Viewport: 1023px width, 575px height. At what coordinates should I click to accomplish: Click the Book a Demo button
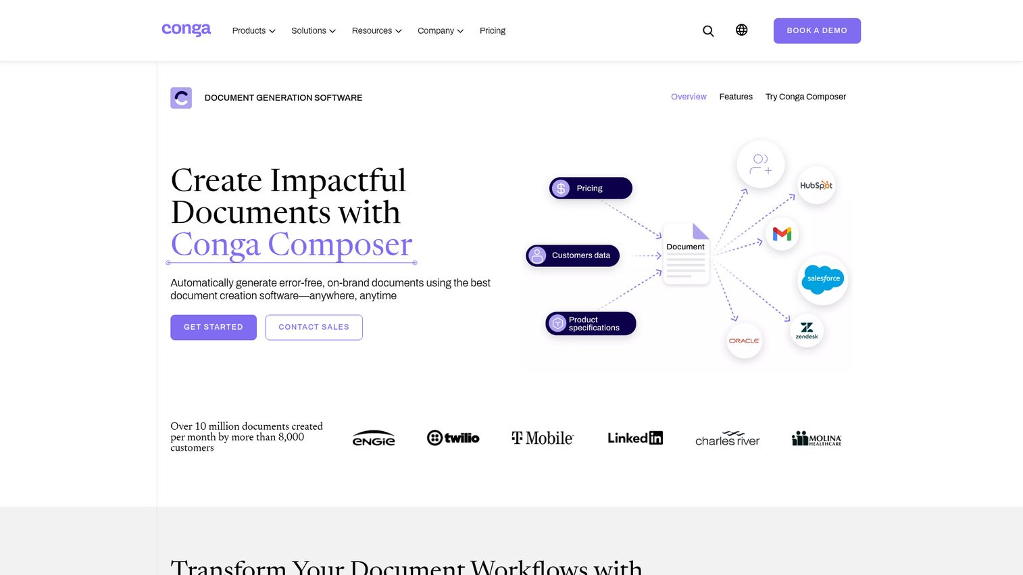coord(817,31)
